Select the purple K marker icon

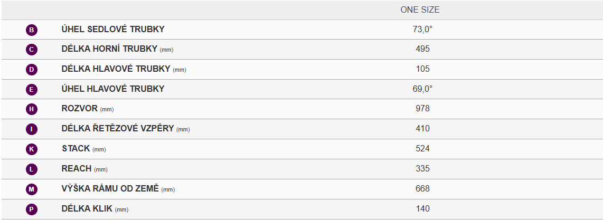click(32, 149)
